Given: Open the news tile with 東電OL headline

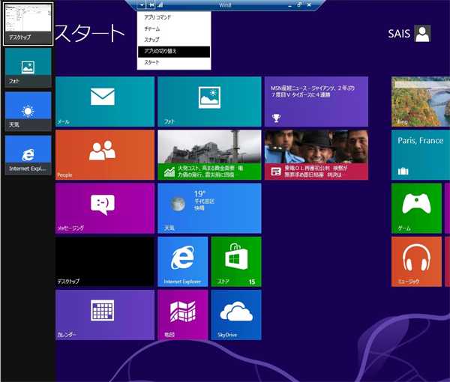Looking at the screenshot, I should 316,155.
